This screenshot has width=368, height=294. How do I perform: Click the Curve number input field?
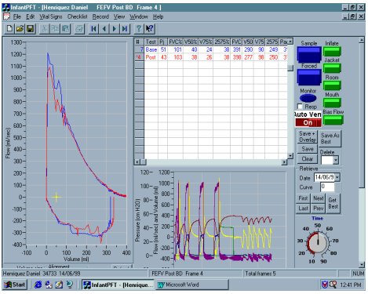327,187
